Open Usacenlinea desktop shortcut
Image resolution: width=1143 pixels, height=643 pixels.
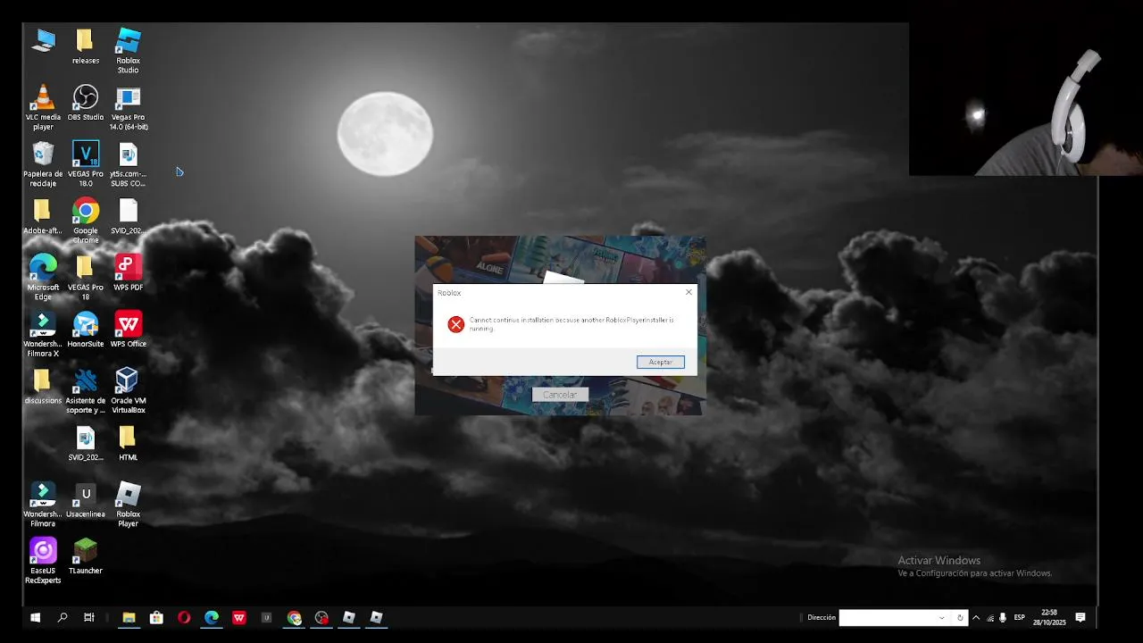86,500
